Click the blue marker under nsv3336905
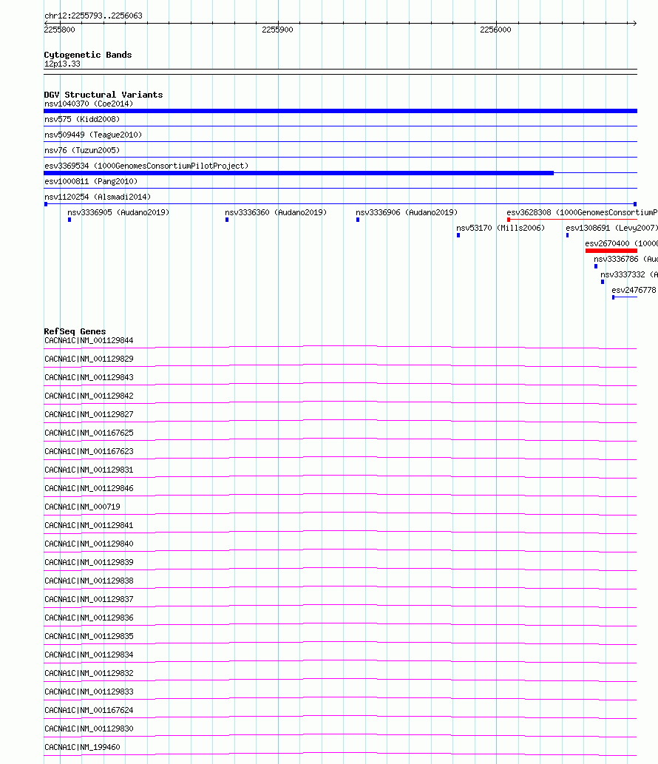Screen dimensions: 658x764 click(x=69, y=220)
